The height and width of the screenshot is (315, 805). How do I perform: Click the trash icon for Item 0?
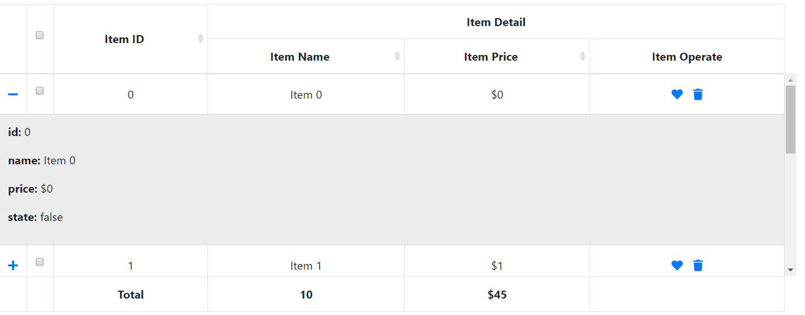coord(698,95)
